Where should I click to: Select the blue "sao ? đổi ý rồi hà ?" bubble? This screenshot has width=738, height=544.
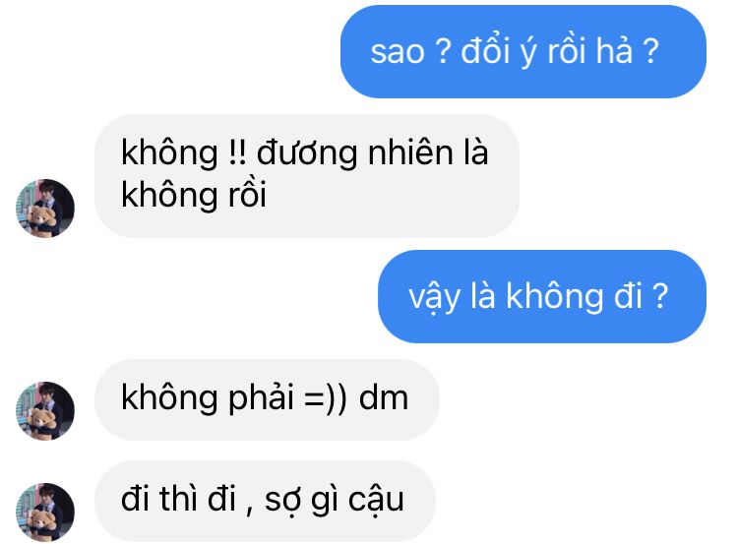coord(523,52)
